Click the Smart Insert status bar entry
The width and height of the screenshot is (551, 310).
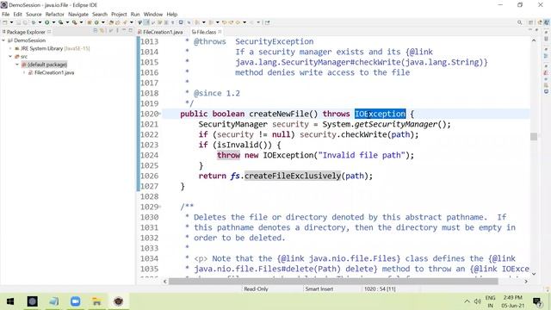coord(319,289)
